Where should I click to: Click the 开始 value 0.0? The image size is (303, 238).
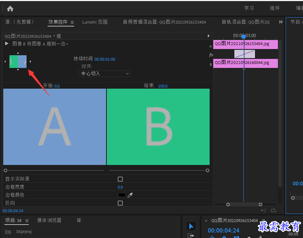coord(57,86)
